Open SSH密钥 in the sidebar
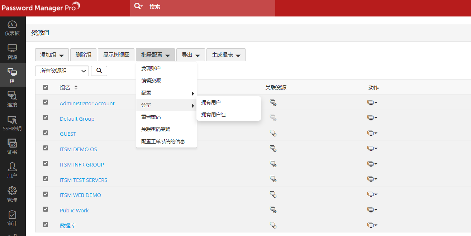 [12, 123]
